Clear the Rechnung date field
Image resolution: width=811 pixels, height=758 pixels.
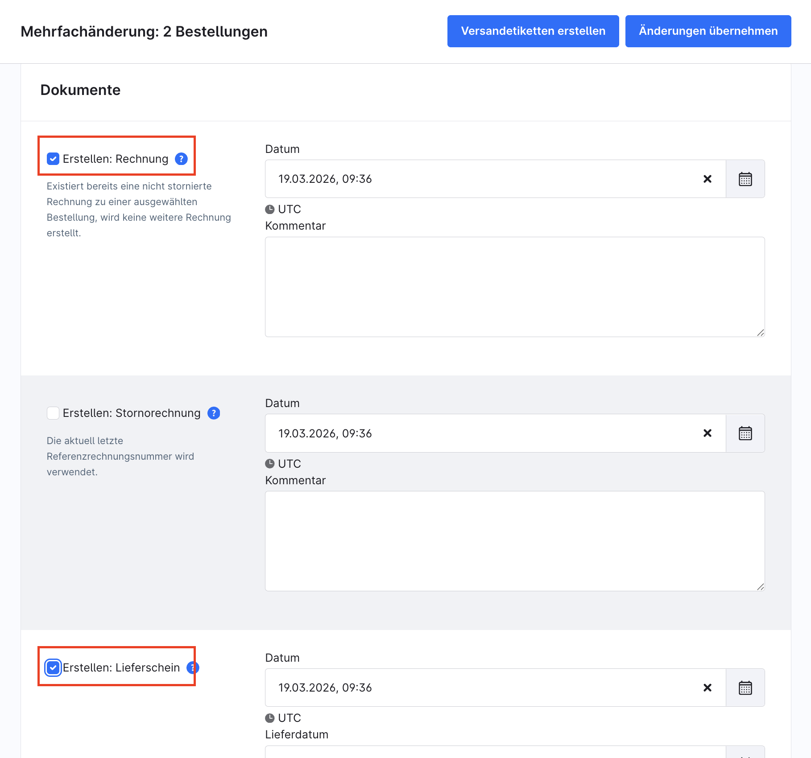(707, 179)
